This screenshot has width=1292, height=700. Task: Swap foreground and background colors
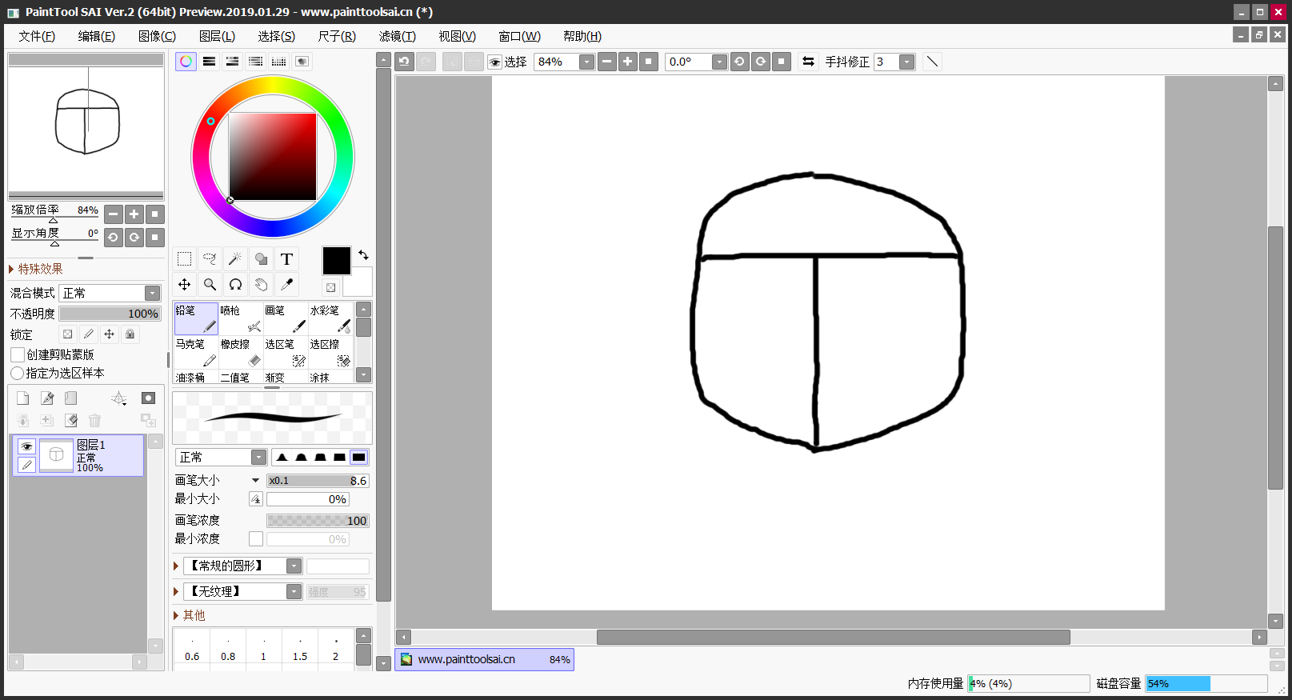coord(363,255)
